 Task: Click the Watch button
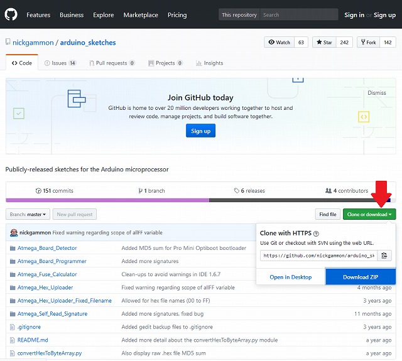pos(279,42)
